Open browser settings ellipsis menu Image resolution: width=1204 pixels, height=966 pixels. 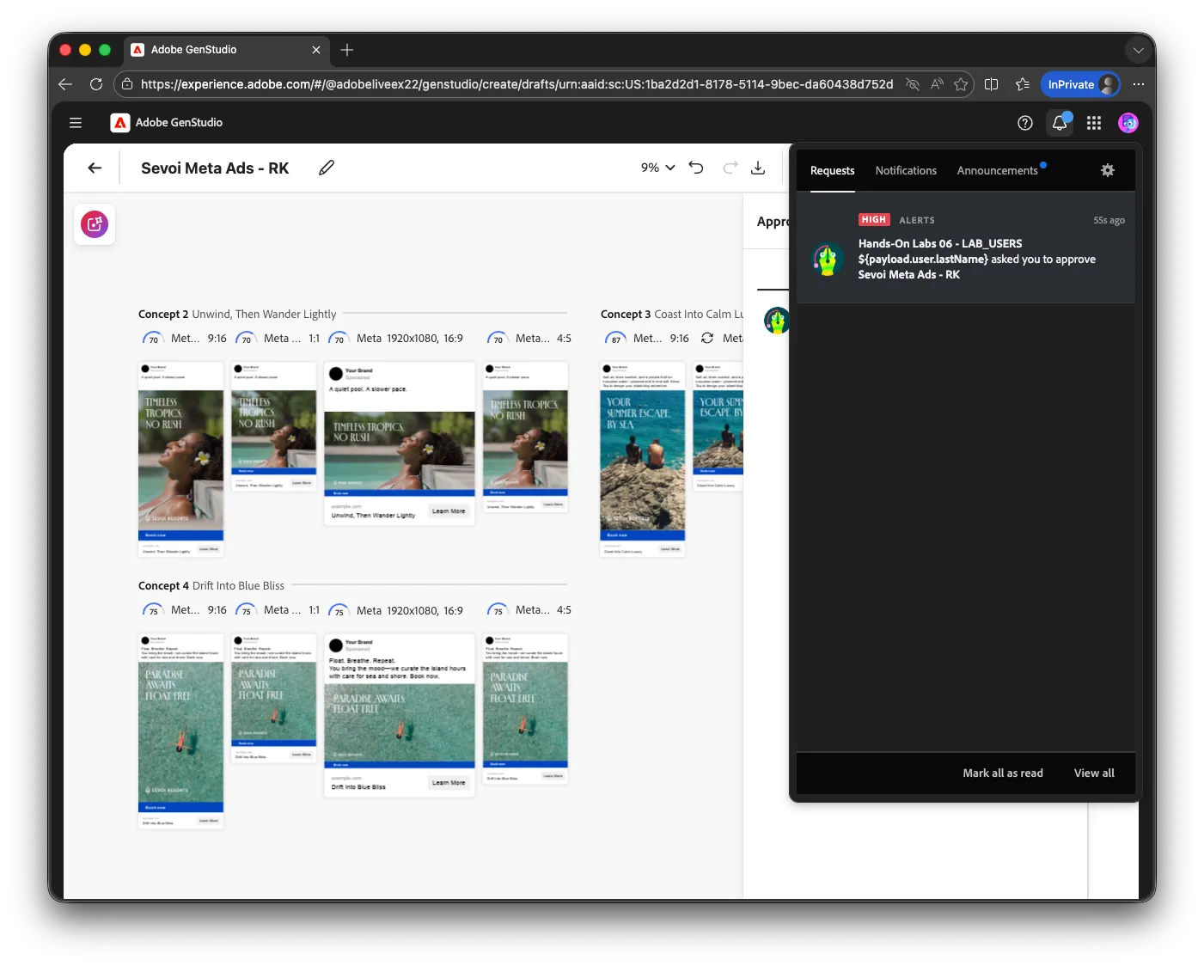click(x=1139, y=84)
